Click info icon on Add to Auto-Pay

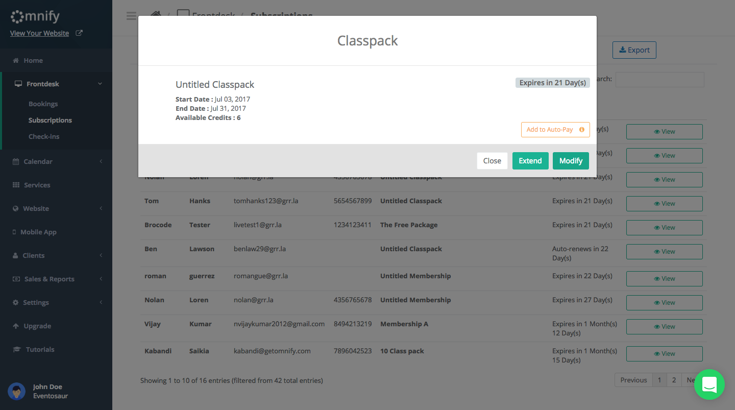[x=582, y=130]
